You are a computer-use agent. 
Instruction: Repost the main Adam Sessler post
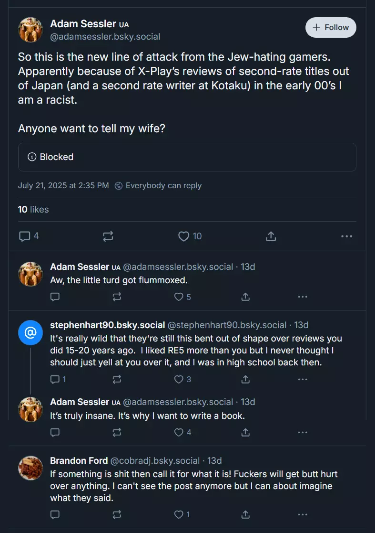[x=108, y=236]
